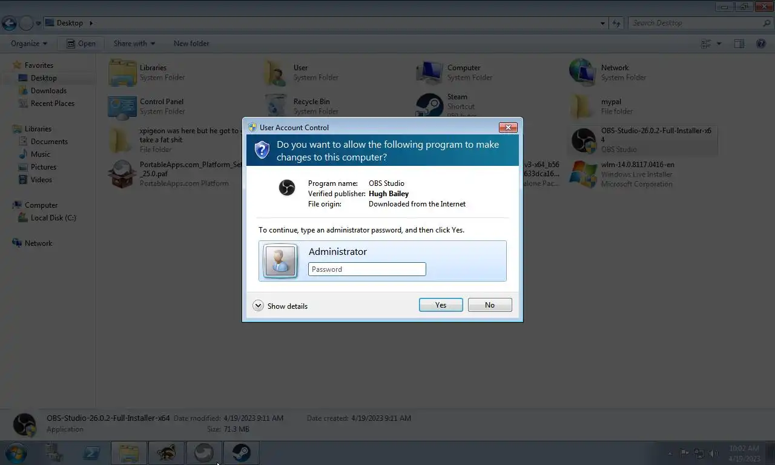The image size is (775, 465).
Task: Select Desktop under Favorites in sidebar
Action: pyautogui.click(x=44, y=78)
